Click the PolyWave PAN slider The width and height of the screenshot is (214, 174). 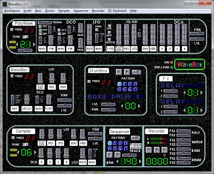click(x=197, y=33)
